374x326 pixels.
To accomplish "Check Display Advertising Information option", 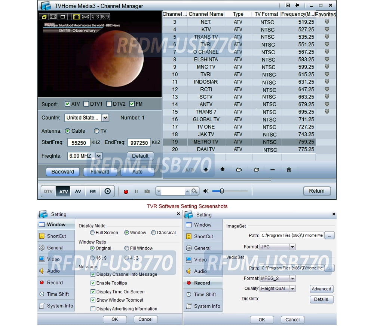I will pos(93,309).
